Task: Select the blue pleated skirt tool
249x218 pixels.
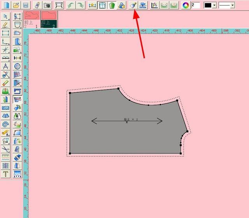Action: pyautogui.click(x=5, y=116)
